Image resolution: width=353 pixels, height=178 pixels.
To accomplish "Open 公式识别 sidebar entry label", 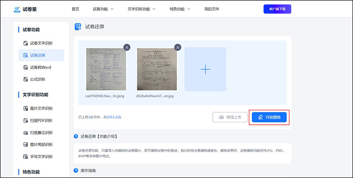I will pos(38,79).
